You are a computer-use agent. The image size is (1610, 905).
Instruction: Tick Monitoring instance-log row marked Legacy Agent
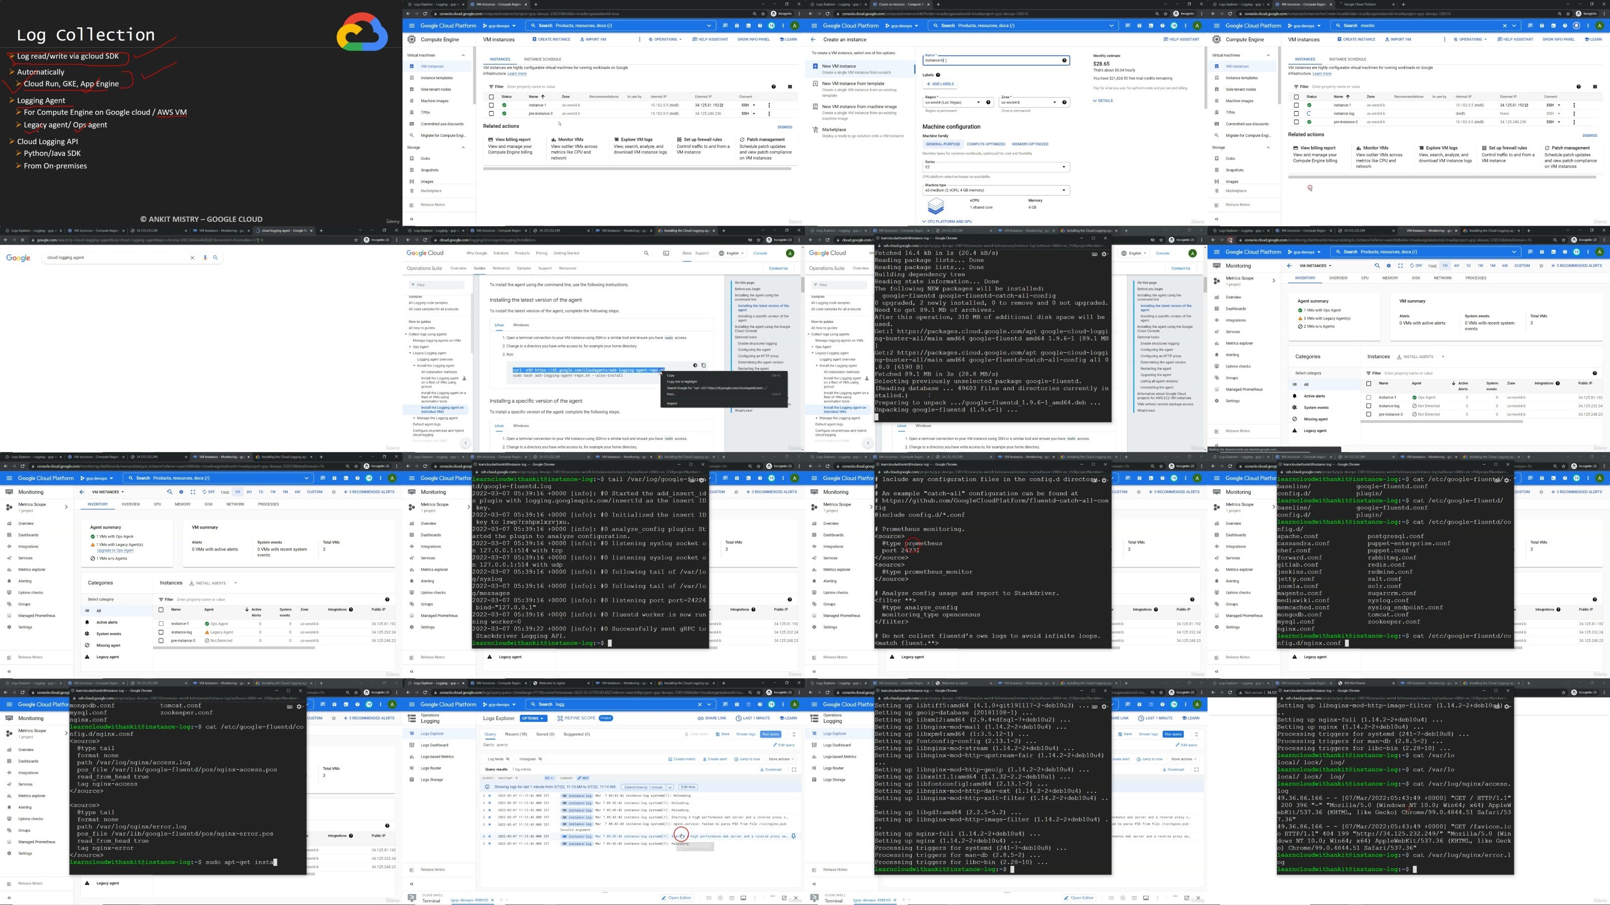coord(161,632)
